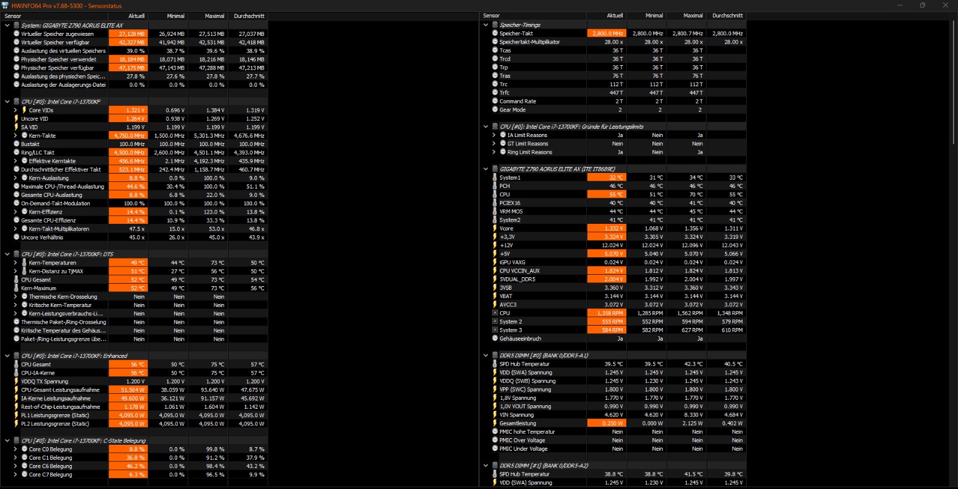
Task: Click the 1,358 RPM CPU fan value
Action: (607, 313)
